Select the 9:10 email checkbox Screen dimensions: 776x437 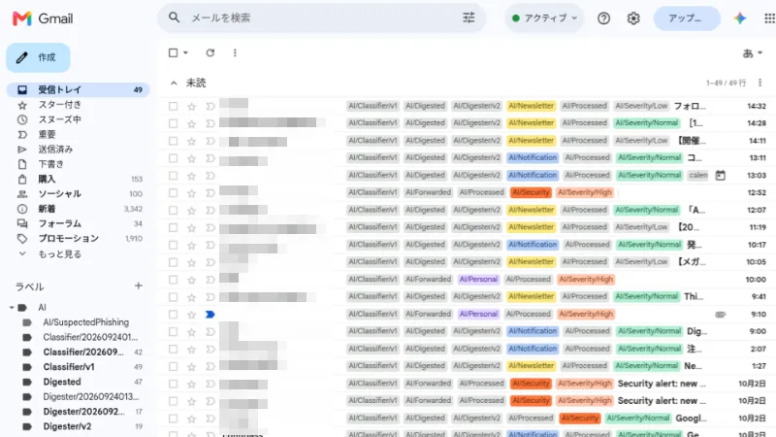click(173, 314)
